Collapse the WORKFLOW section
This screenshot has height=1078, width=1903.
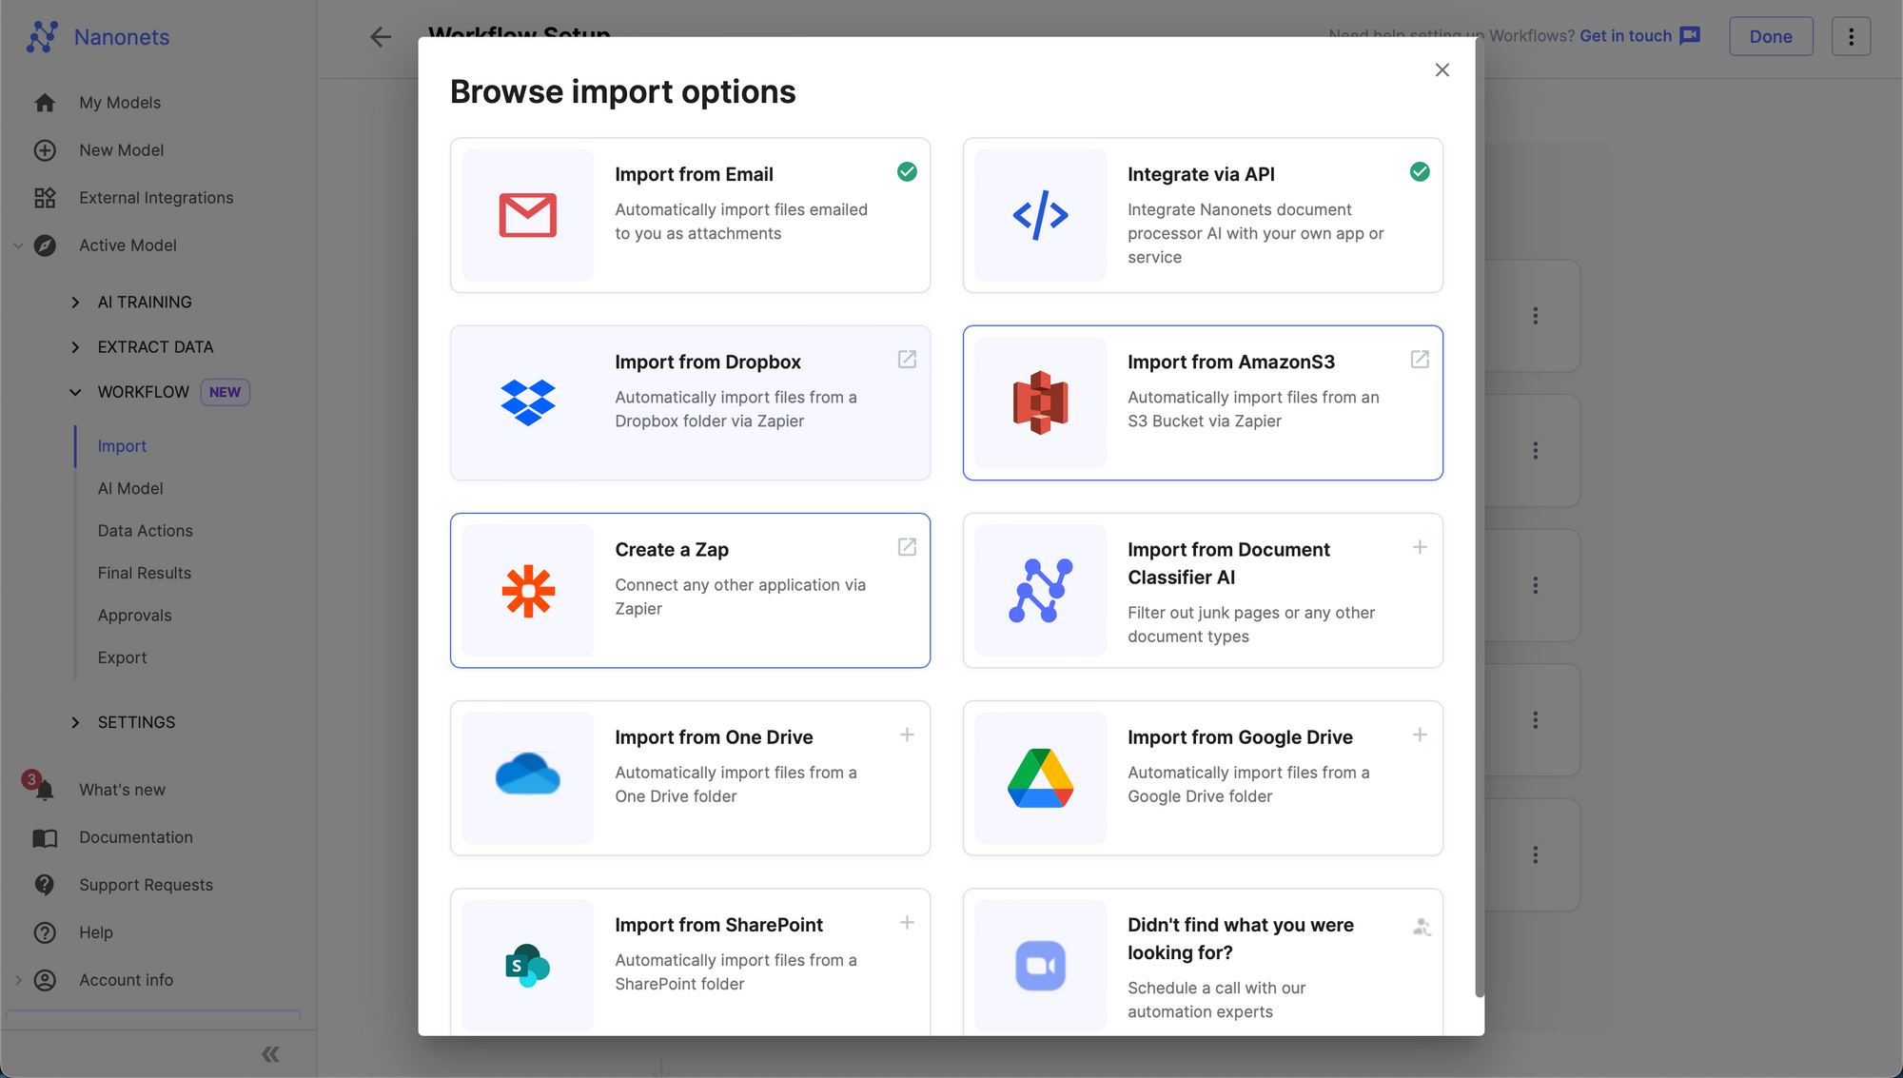coord(75,392)
